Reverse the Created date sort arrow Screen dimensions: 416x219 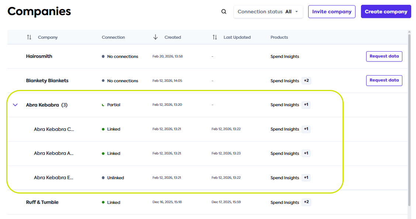pos(155,37)
